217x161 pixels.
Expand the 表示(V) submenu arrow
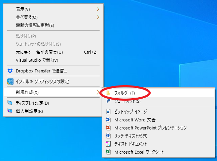[x=98, y=9]
